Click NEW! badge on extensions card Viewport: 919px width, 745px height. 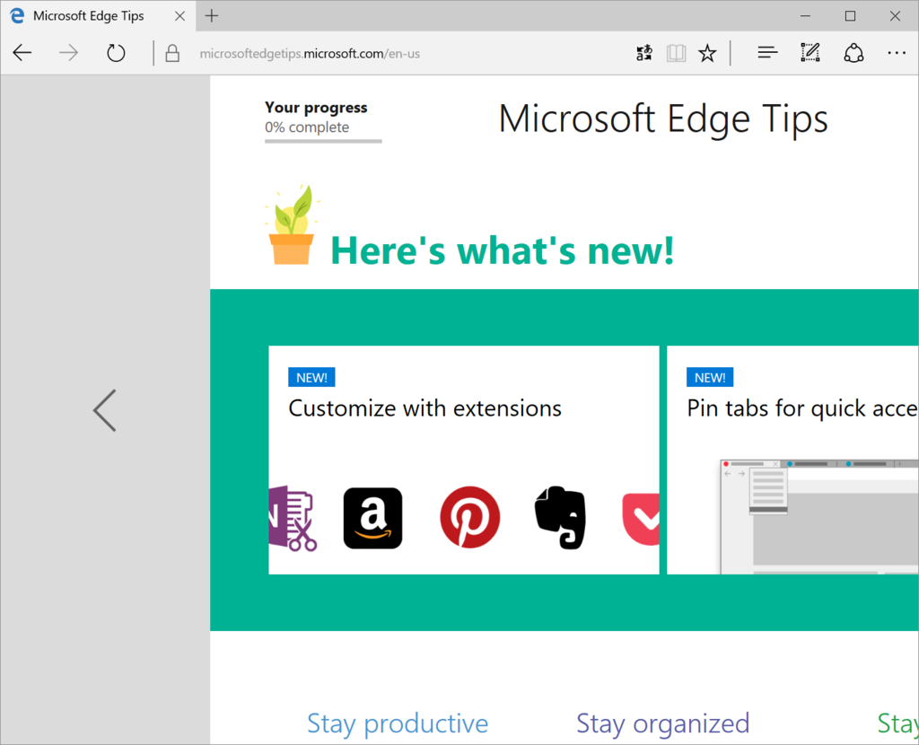click(311, 378)
